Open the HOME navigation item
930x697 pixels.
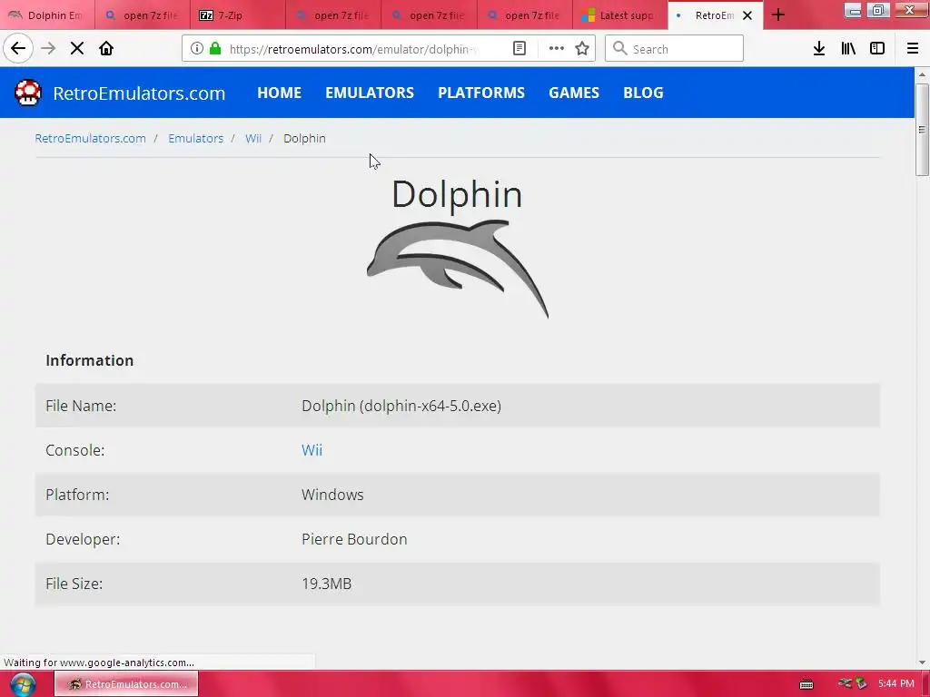tap(280, 93)
